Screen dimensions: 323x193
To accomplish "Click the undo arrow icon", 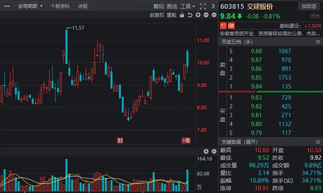I will [x=190, y=15].
